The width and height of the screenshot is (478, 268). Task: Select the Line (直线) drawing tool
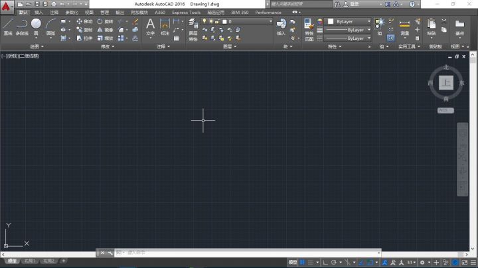coord(8,25)
